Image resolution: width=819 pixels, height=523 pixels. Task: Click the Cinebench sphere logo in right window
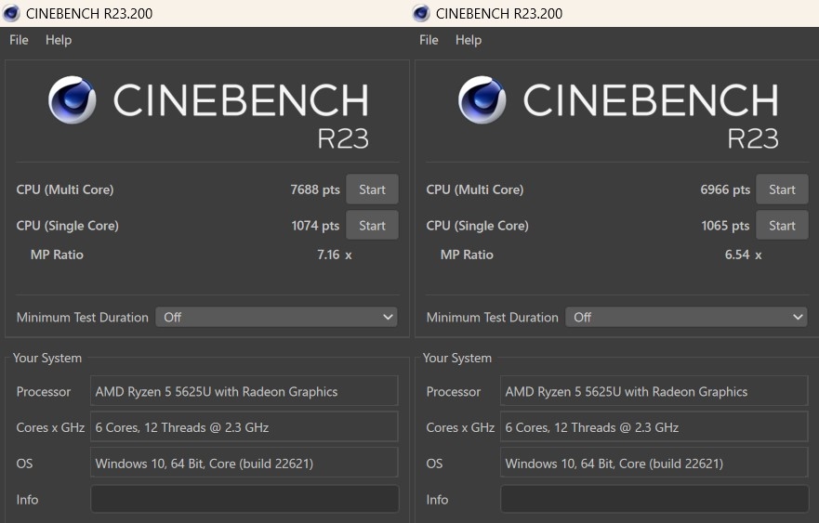coord(482,99)
